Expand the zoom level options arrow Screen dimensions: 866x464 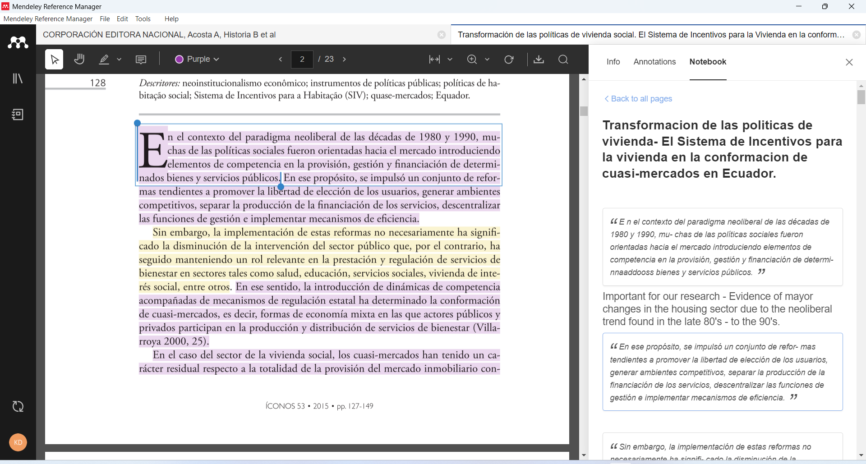click(x=487, y=59)
